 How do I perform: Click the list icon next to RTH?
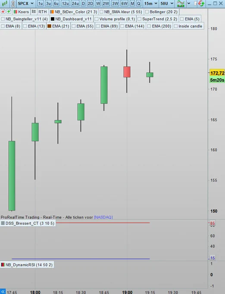click(34, 12)
